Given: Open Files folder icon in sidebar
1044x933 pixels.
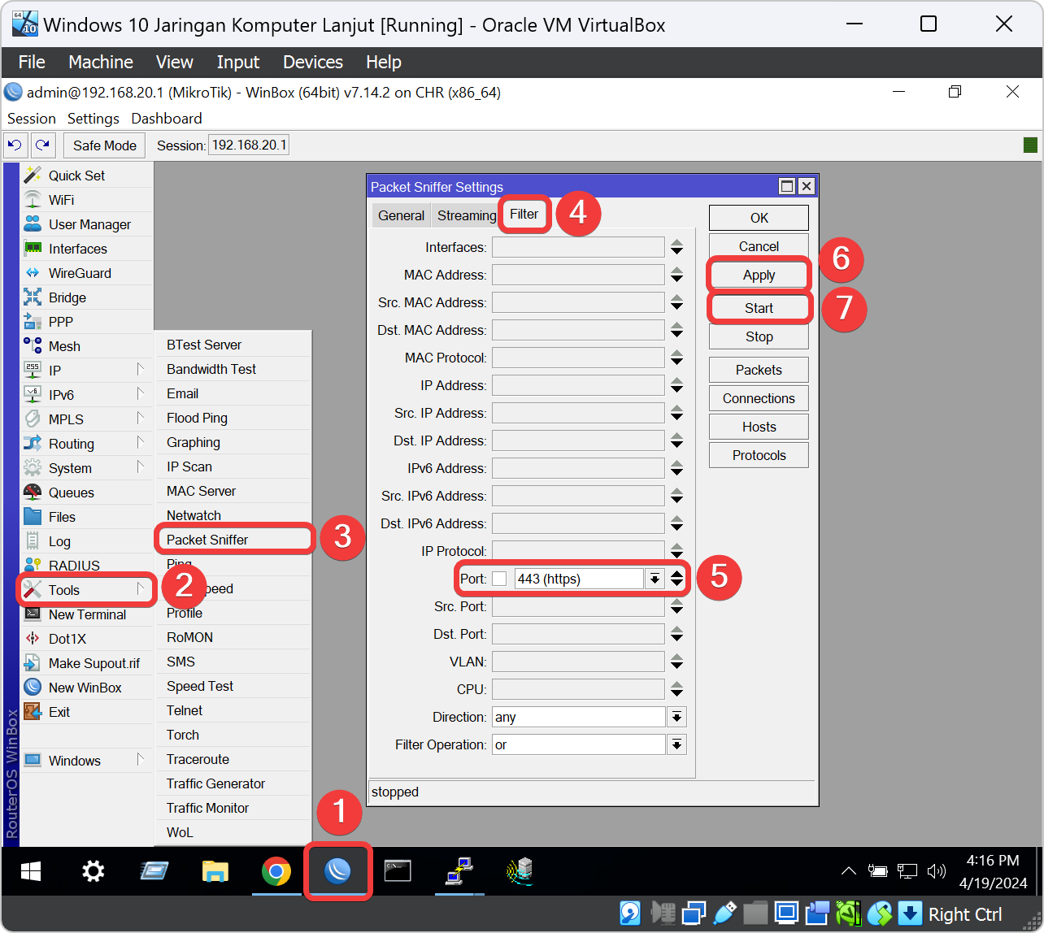Looking at the screenshot, I should point(33,516).
